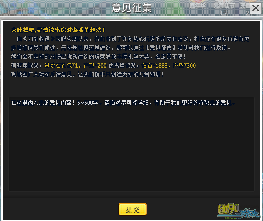Close the 意见征集 feedback dialog

point(256,8)
